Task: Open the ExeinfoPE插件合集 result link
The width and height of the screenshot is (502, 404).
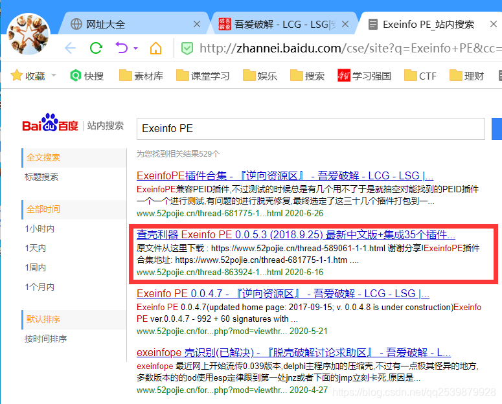Action: (x=285, y=175)
